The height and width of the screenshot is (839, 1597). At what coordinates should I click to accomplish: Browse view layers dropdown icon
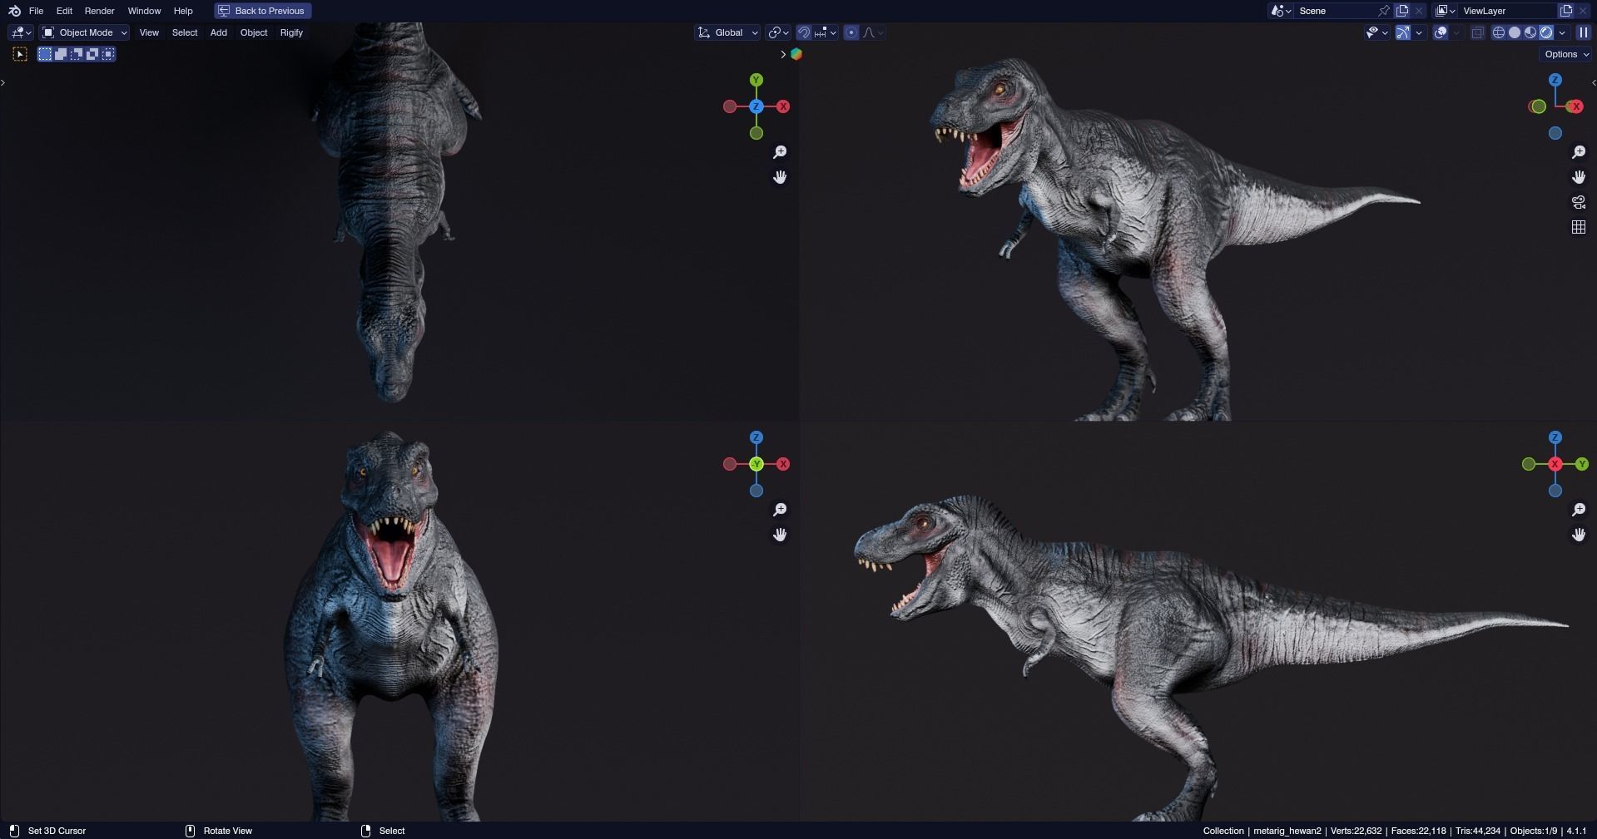[x=1446, y=11]
